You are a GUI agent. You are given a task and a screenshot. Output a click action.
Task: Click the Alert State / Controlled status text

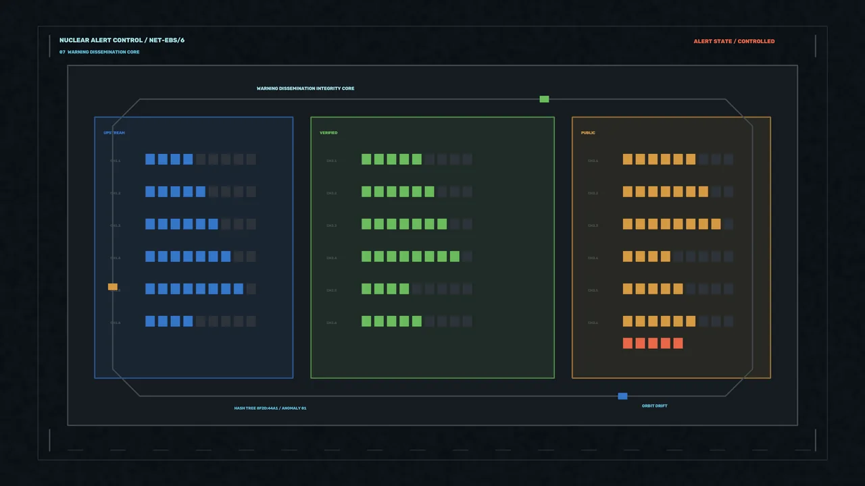point(734,41)
